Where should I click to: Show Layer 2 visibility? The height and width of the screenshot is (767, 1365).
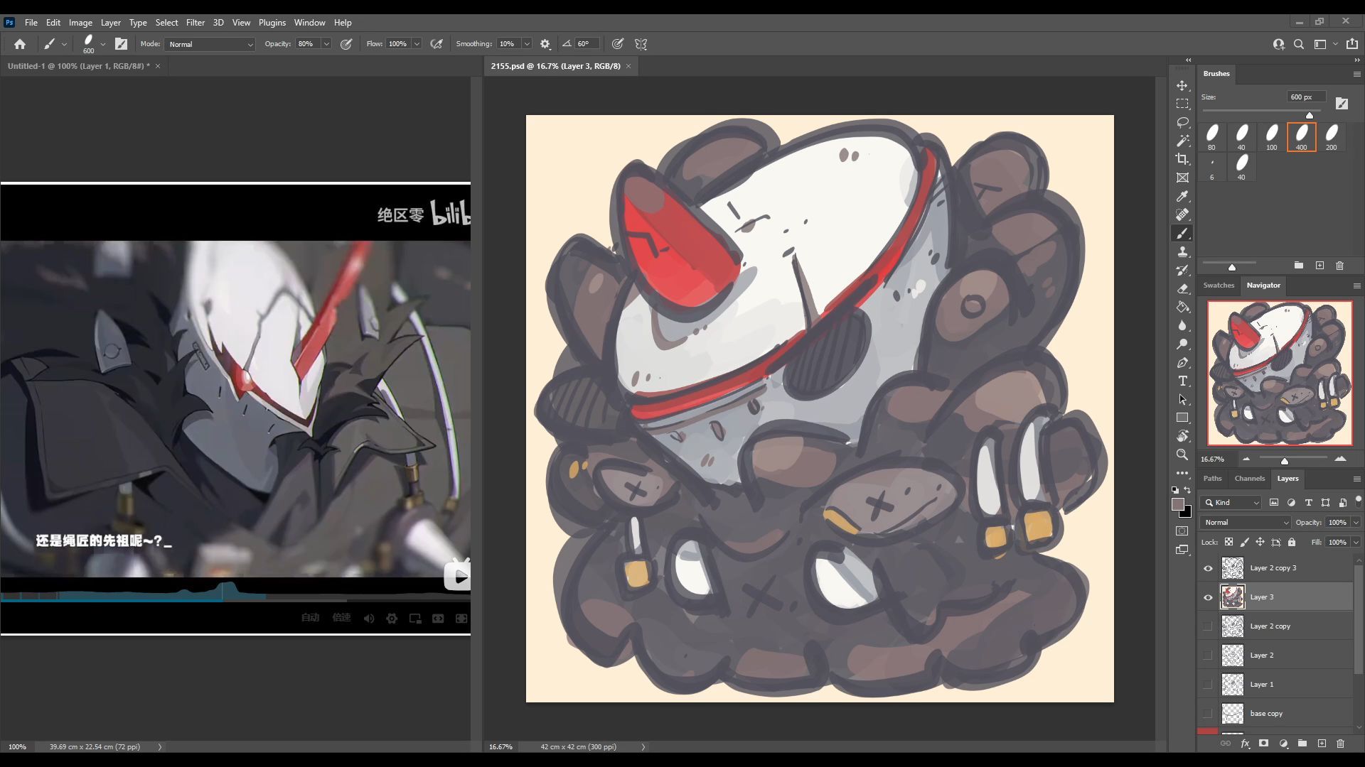point(1208,656)
